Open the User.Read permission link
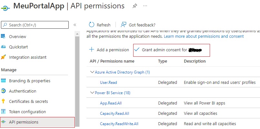Image resolution: width=260 pixels, height=129 pixels. tap(108, 83)
